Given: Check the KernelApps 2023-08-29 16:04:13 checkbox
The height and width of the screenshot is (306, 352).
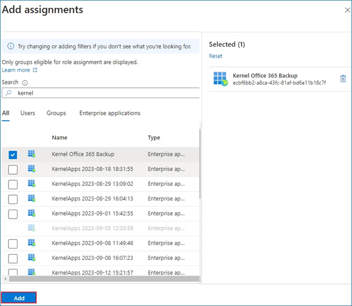Looking at the screenshot, I should coord(13,199).
